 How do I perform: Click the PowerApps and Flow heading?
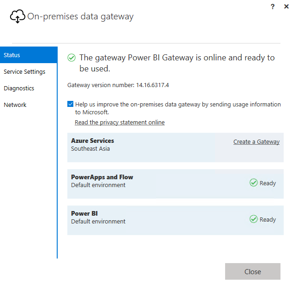(102, 177)
